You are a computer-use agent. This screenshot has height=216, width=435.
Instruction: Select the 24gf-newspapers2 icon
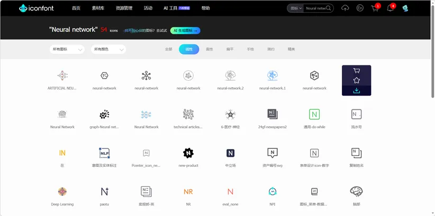point(273,114)
